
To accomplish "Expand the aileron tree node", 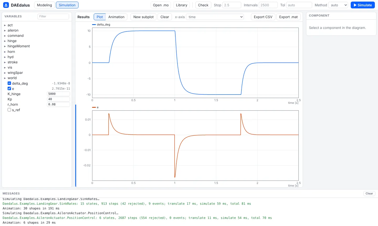I will [x=5, y=30].
